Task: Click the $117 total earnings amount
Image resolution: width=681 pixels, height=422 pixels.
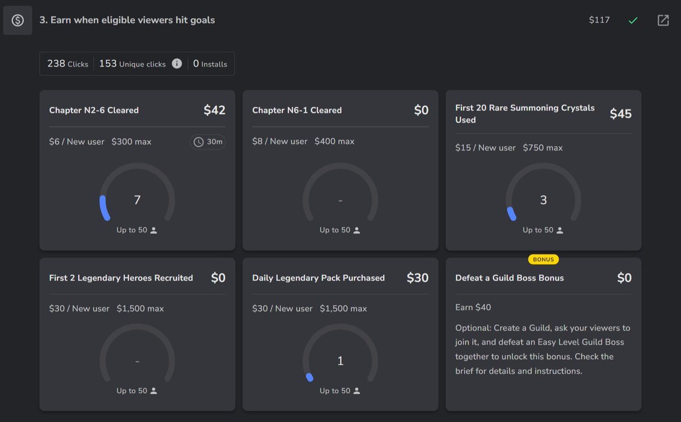Action: [599, 20]
